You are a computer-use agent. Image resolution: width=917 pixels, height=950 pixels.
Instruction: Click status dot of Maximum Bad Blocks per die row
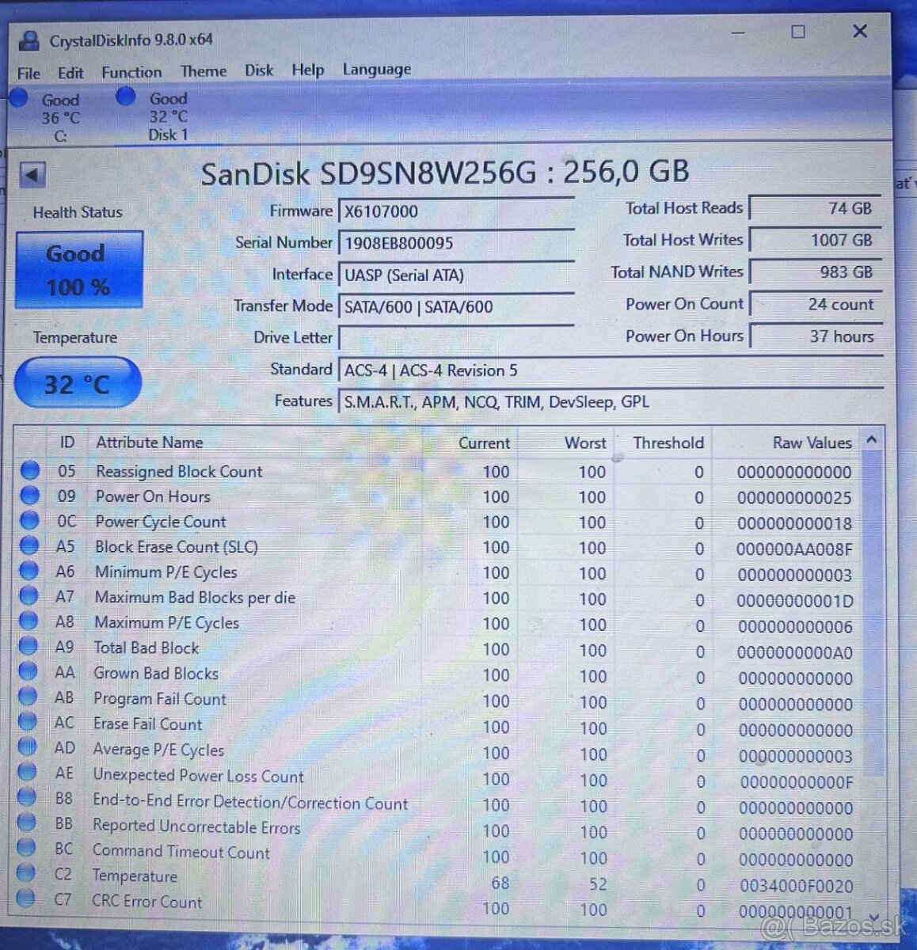click(x=29, y=596)
